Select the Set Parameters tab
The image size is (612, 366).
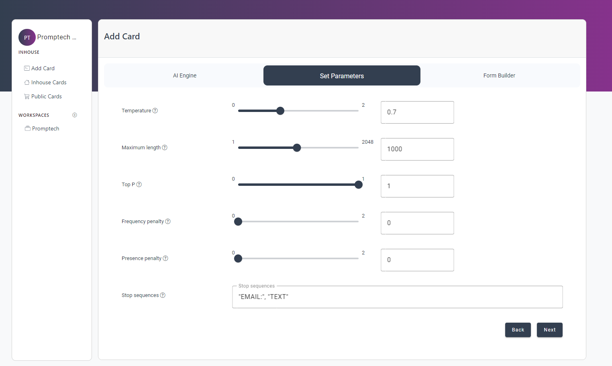tap(342, 75)
